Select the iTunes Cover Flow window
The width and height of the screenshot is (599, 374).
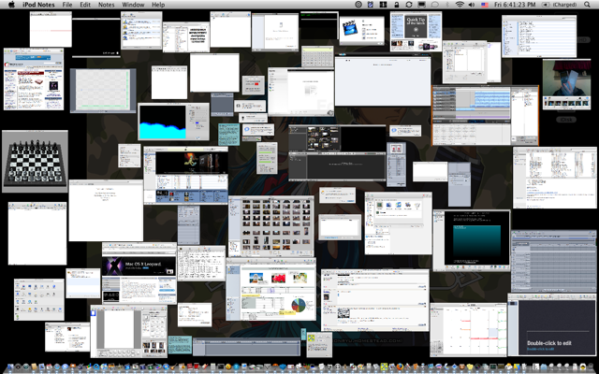coord(186,175)
